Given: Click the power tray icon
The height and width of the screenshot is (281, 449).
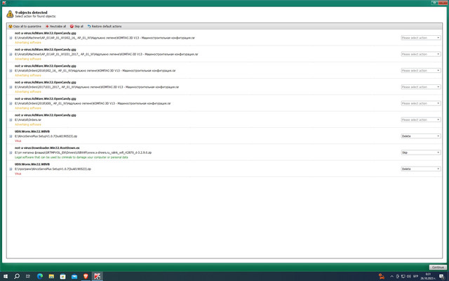Looking at the screenshot, I should [398, 276].
